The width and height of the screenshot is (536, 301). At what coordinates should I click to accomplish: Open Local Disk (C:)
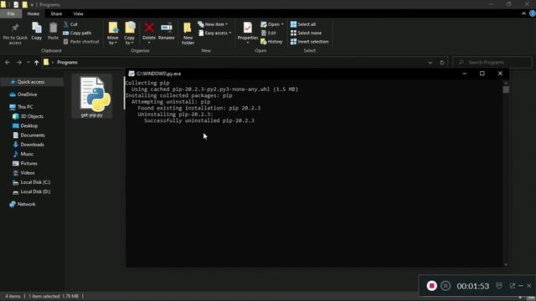[x=32, y=182]
